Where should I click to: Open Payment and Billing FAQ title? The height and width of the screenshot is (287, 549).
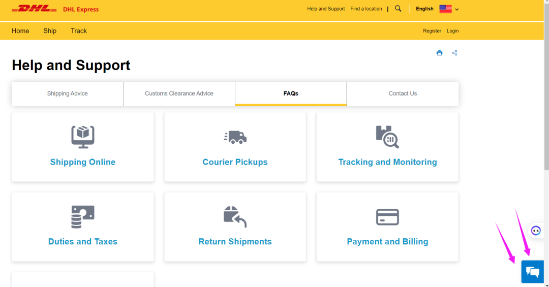coord(387,241)
